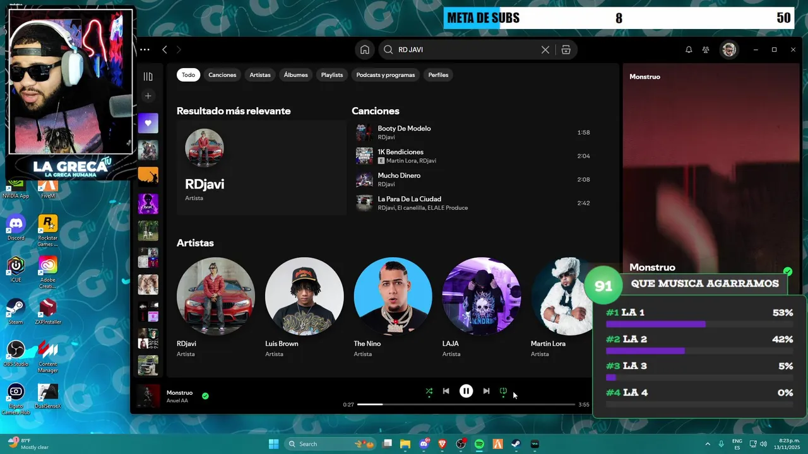Show hidden system tray icons chevron

(x=707, y=444)
